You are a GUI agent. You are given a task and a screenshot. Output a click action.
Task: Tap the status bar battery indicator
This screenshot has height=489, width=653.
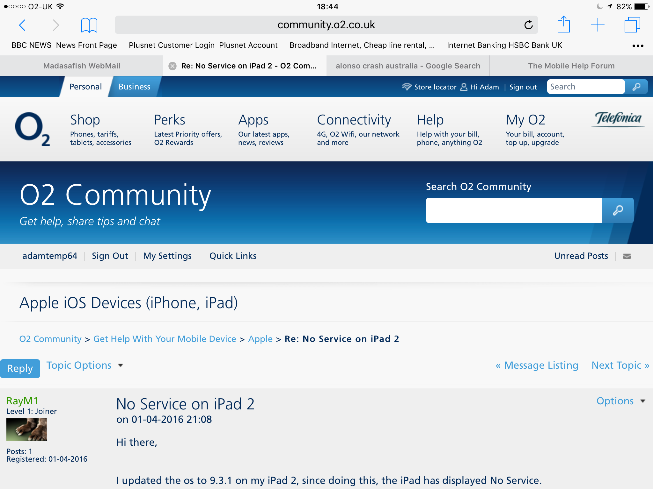(x=642, y=6)
